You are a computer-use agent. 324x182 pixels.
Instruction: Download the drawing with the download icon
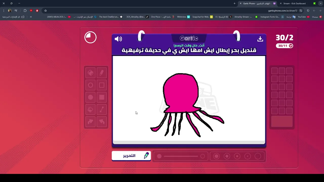pos(260,39)
